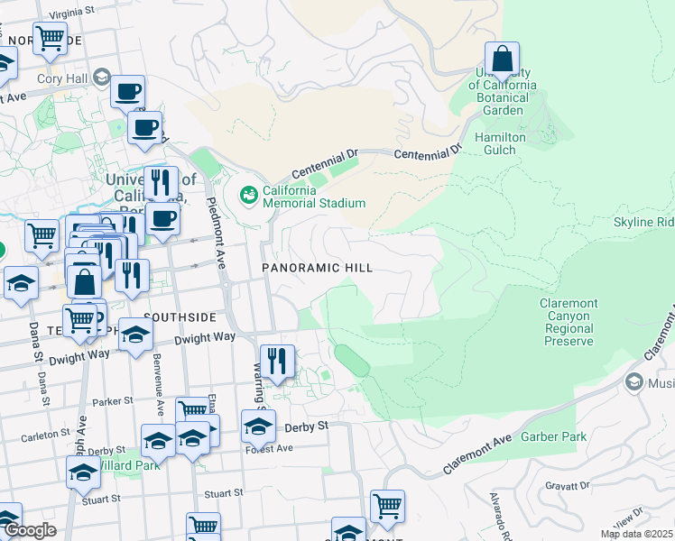Viewport: 675px width, 541px height.
Task: Click the shopping cart marker over the Telegraph label
Action: 79,321
